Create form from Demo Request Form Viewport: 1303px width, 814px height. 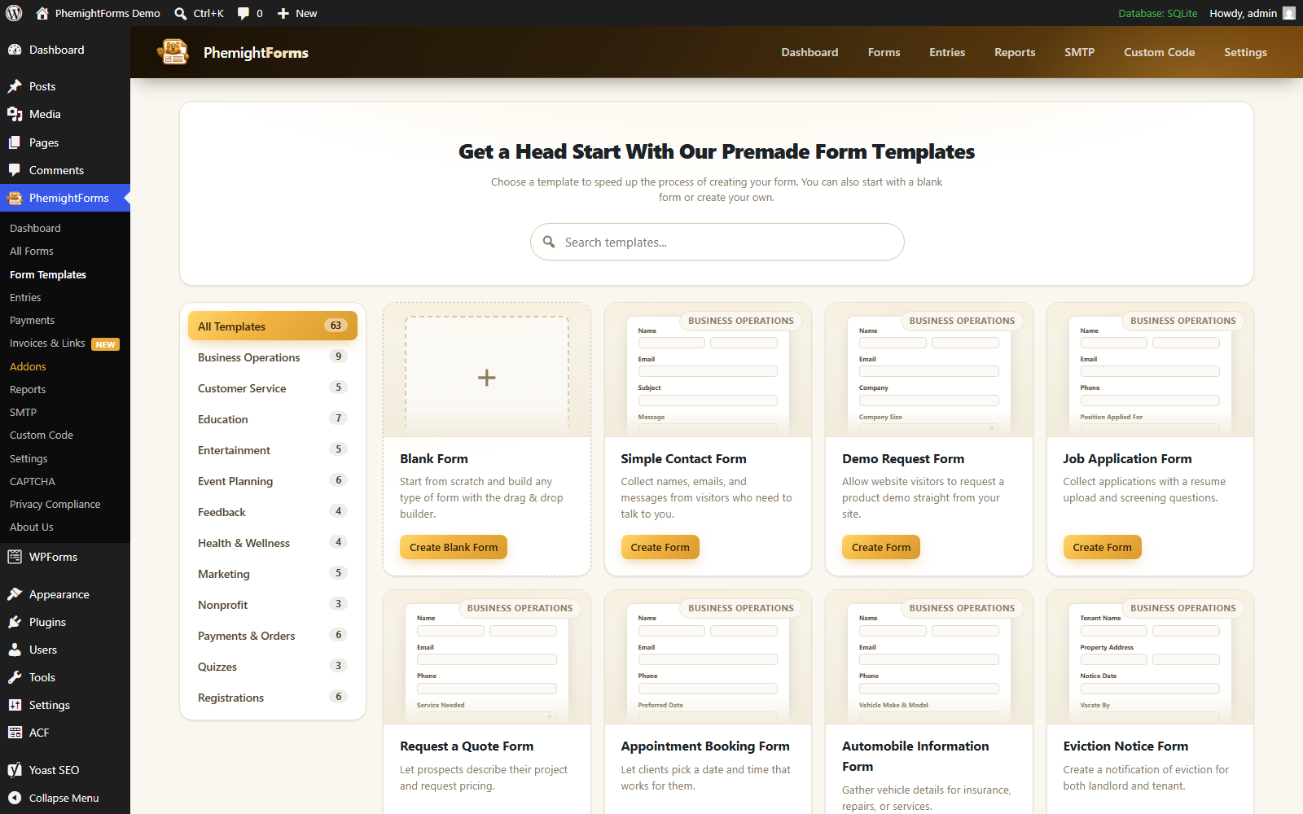tap(881, 547)
